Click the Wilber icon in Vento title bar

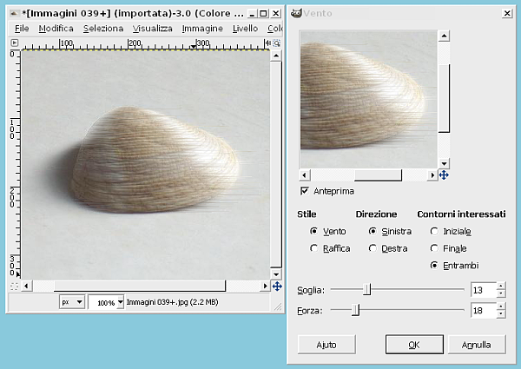295,13
